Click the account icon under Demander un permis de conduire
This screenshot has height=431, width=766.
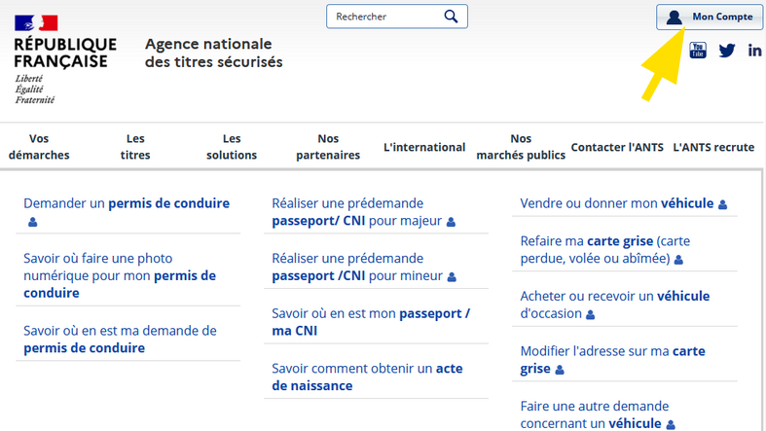[x=32, y=222]
